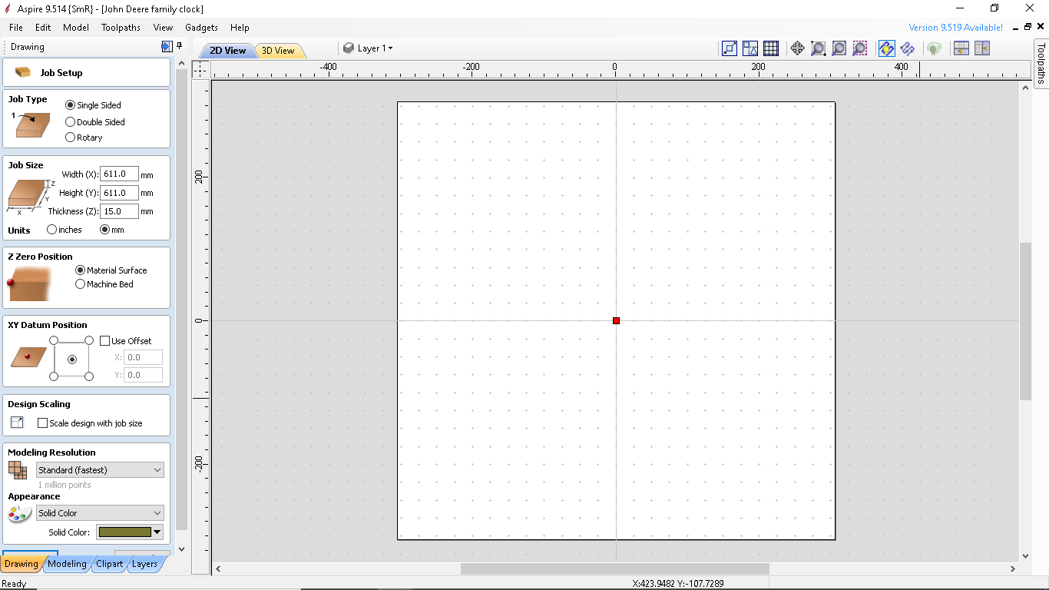Edit the Width (X) job size field
This screenshot has width=1049, height=590.
coord(119,174)
